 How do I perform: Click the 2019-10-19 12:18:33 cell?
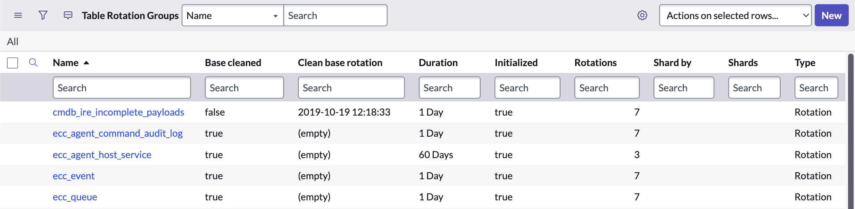[x=344, y=112]
